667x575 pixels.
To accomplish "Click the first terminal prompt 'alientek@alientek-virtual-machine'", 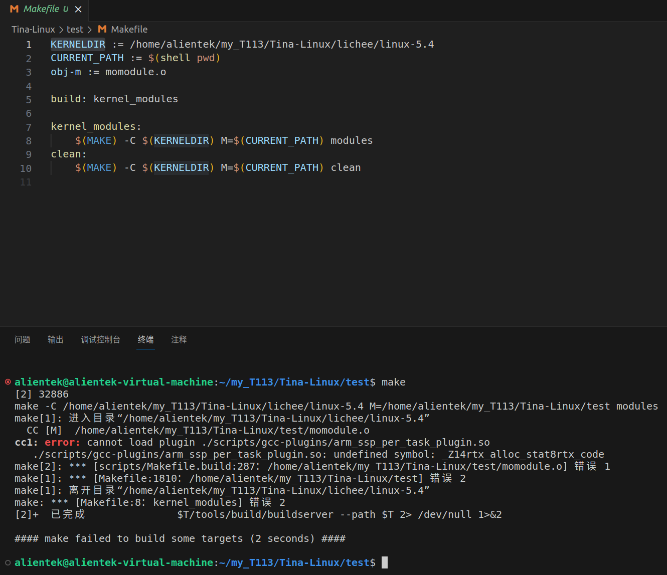I will (x=114, y=382).
